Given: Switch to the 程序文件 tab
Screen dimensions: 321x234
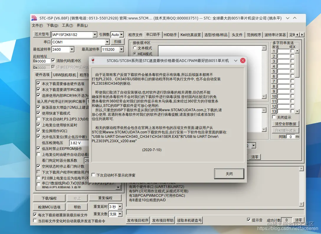Looking at the screenshot, I should (x=135, y=35).
